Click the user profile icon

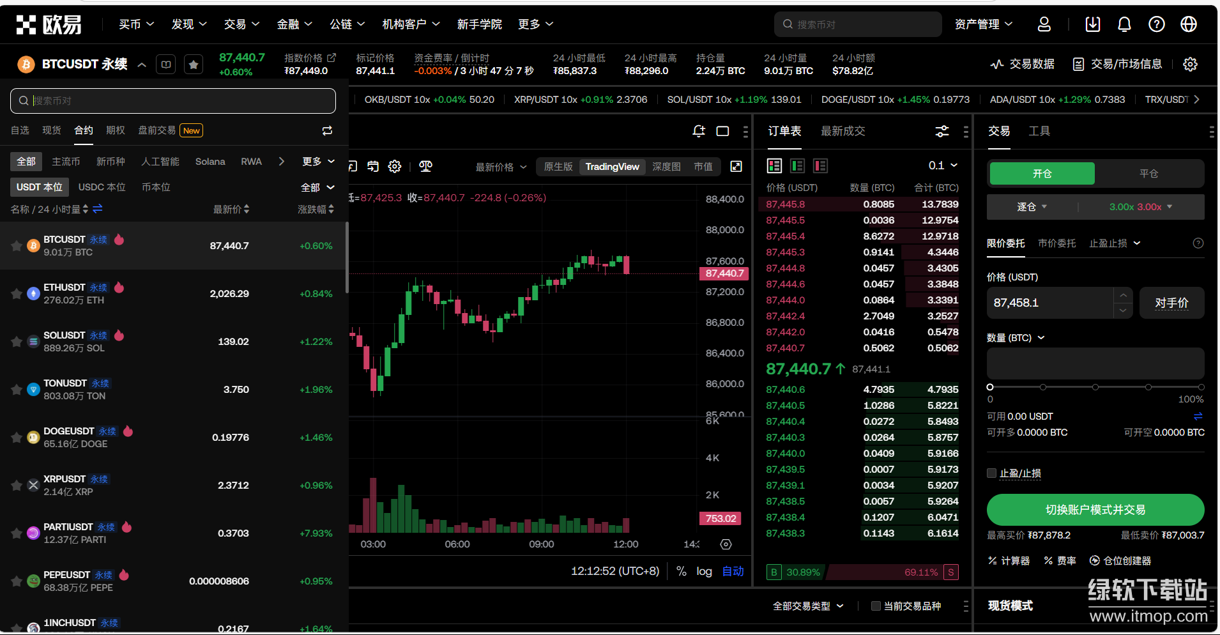(x=1044, y=24)
